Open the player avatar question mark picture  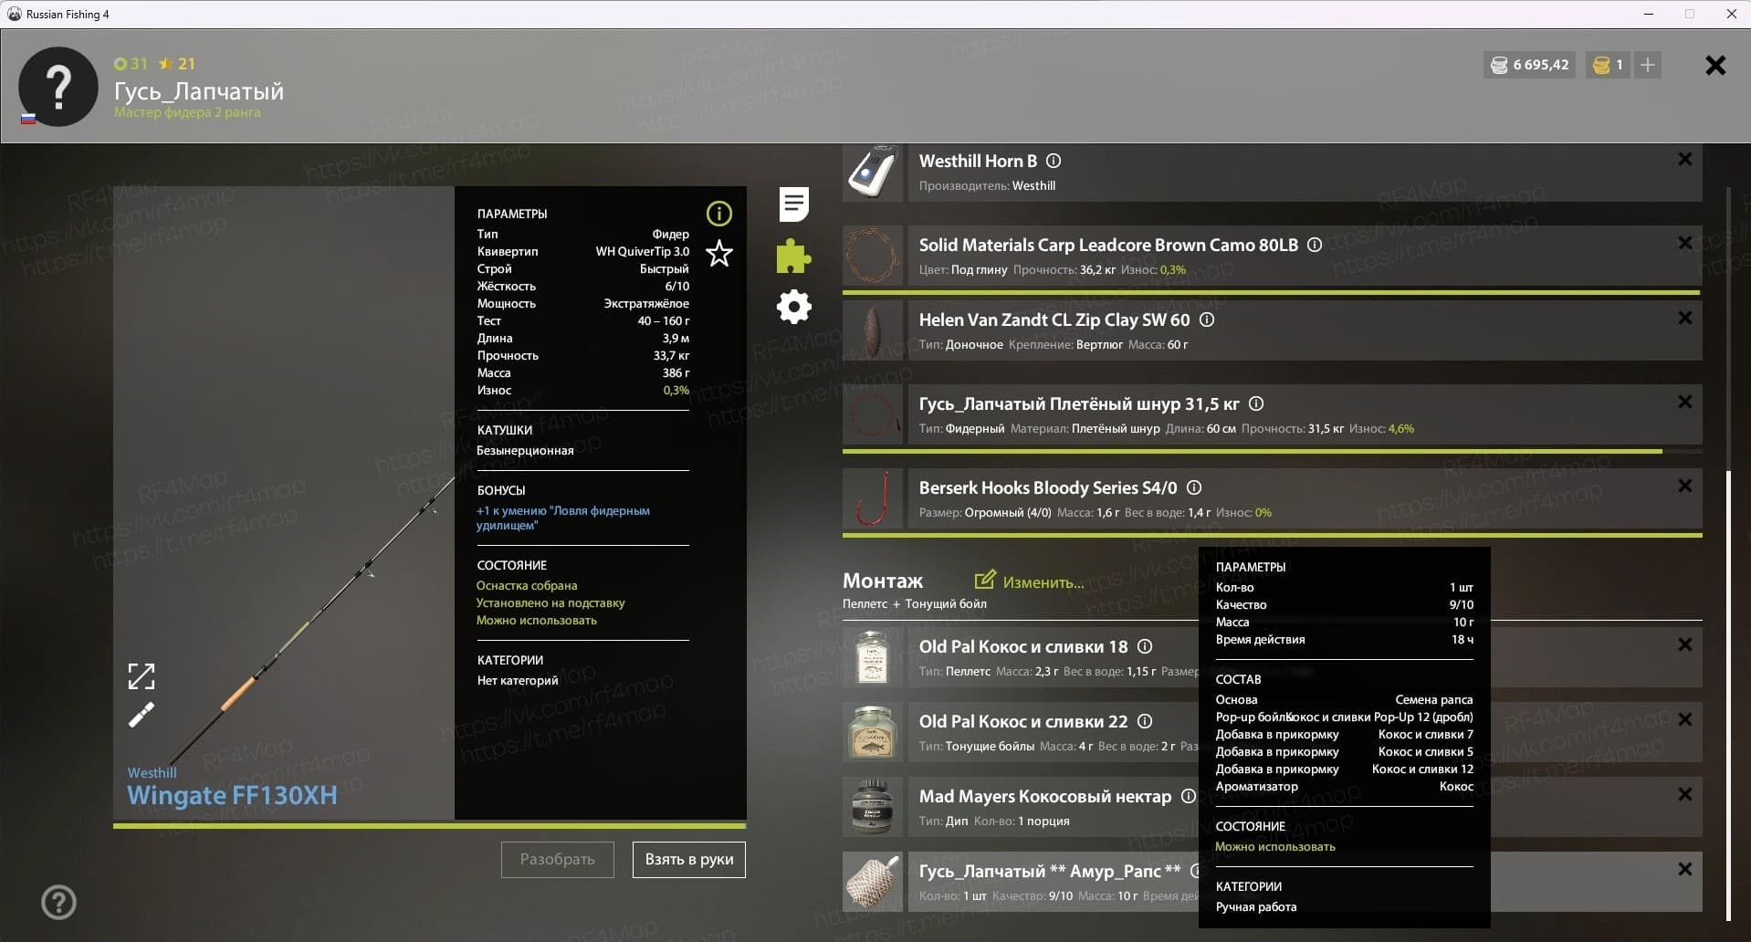click(58, 88)
